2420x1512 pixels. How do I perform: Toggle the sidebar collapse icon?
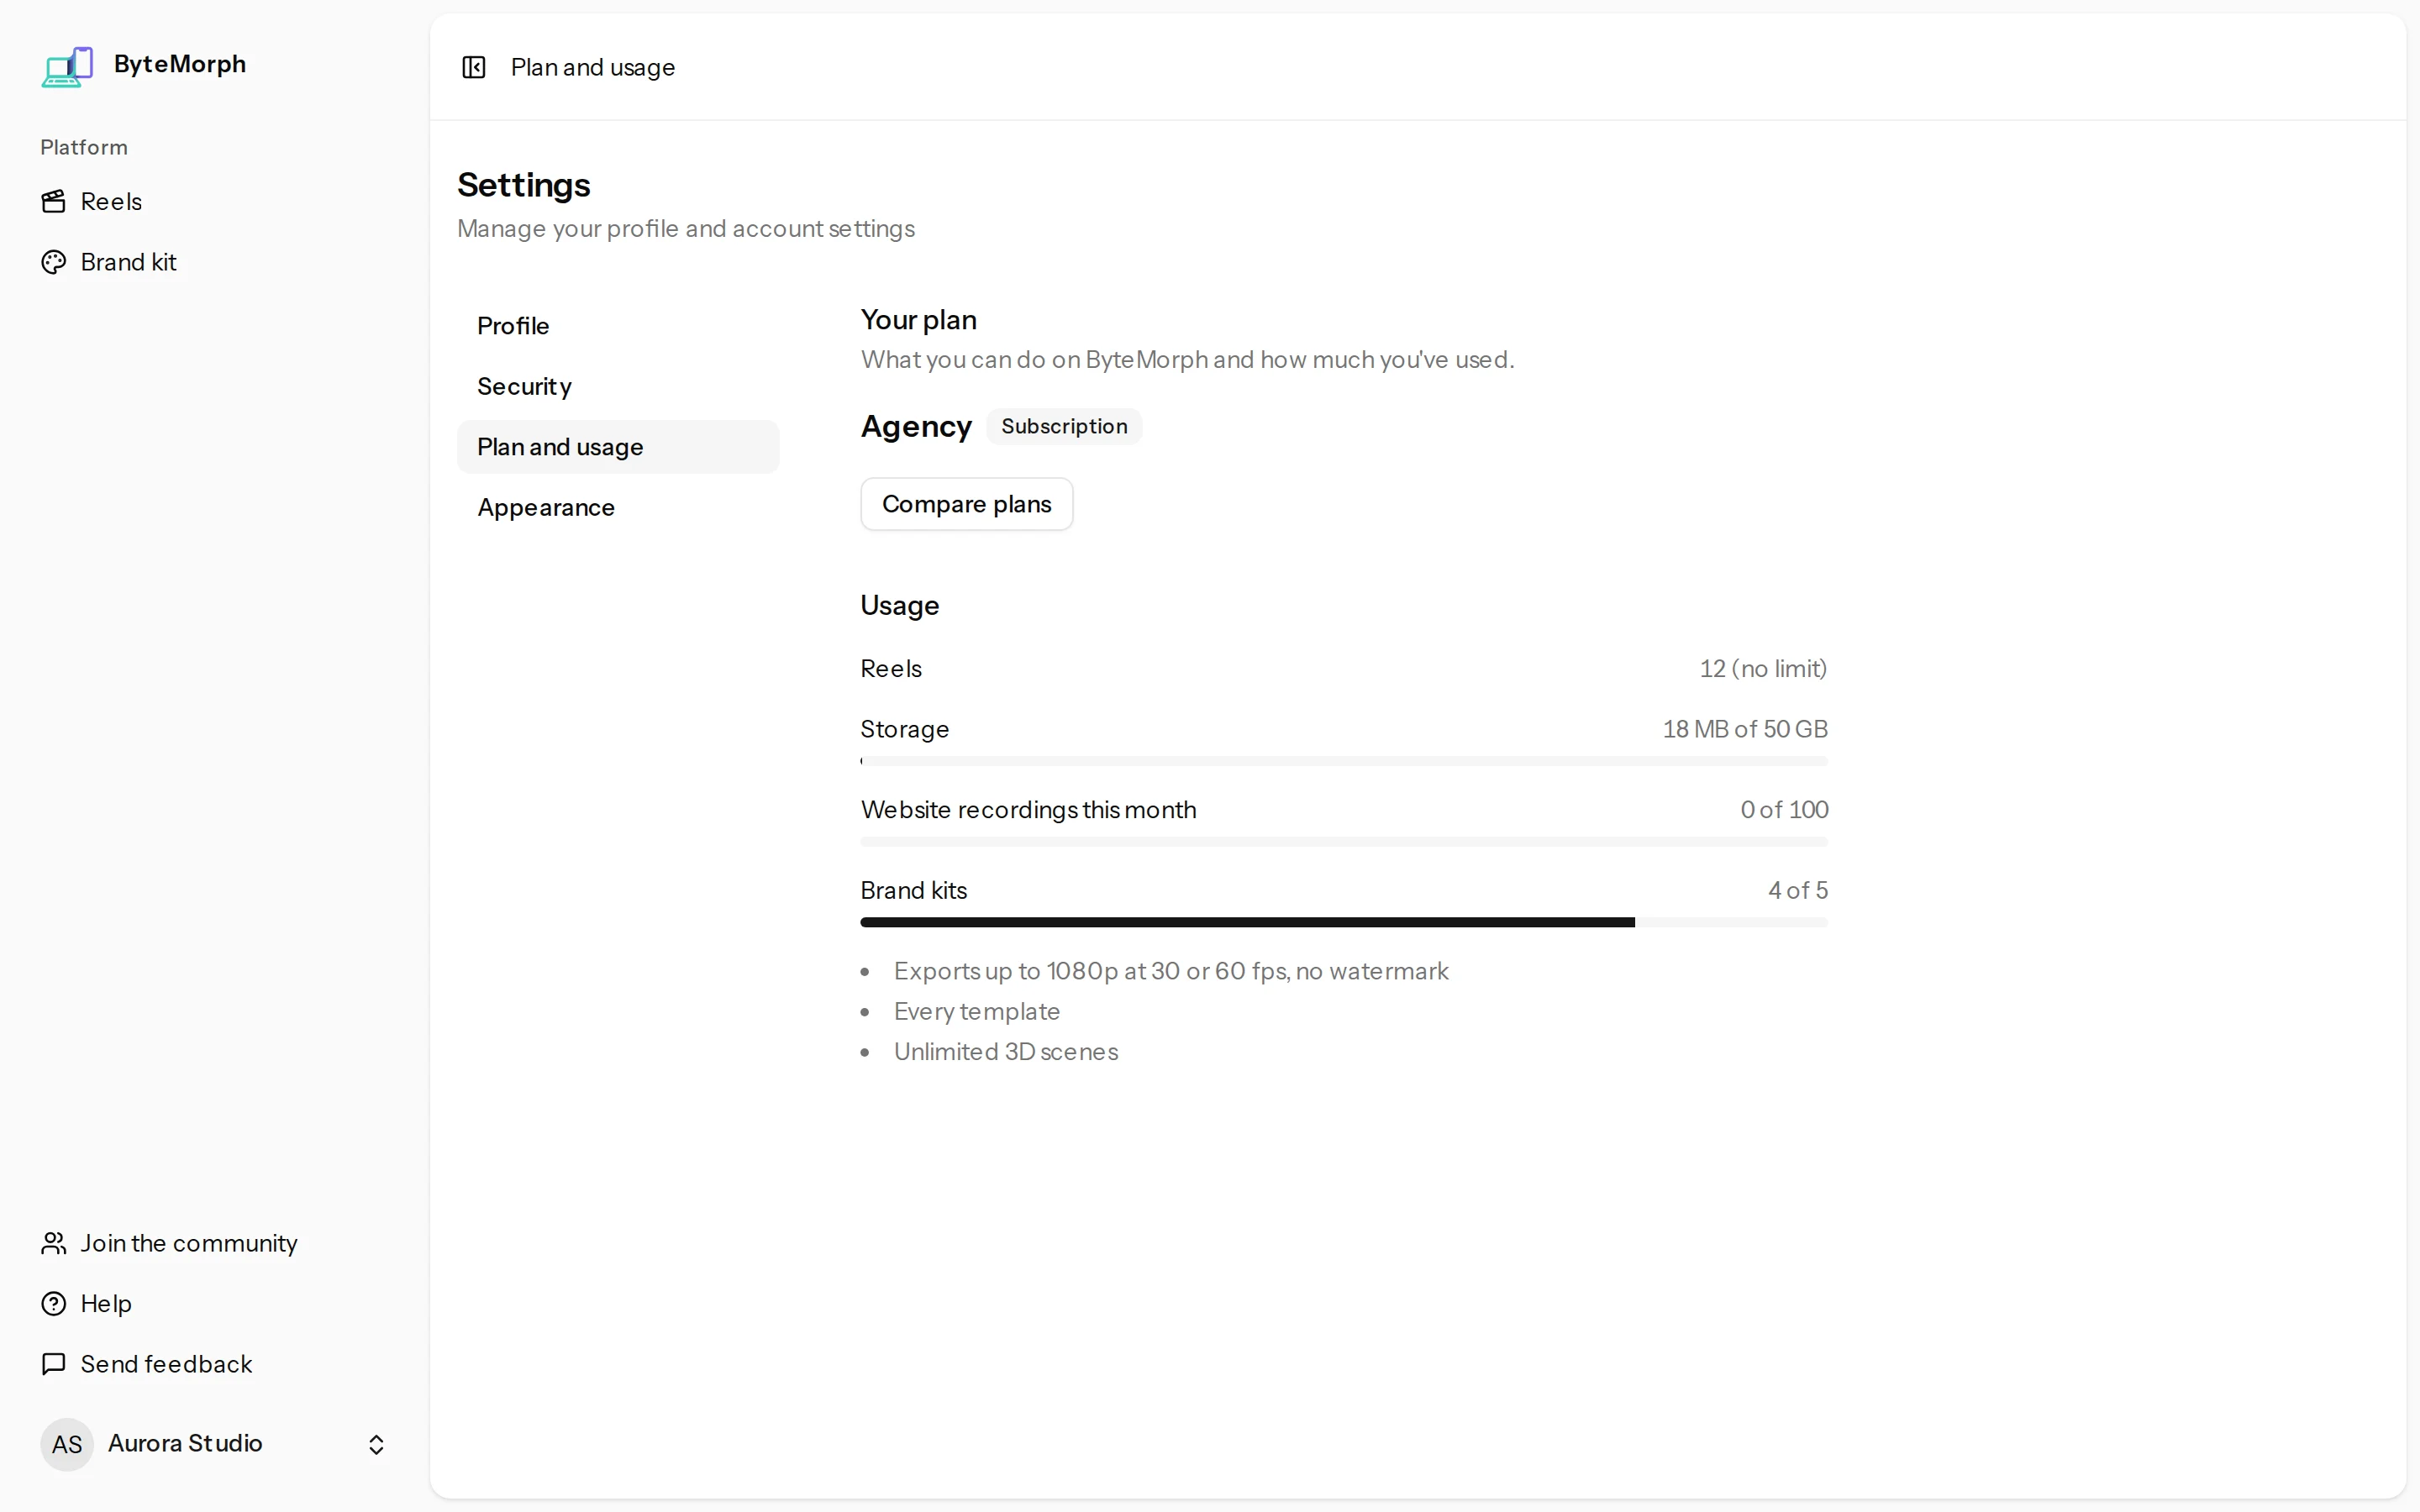pyautogui.click(x=473, y=67)
